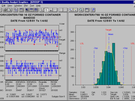This screenshot has height=101, width=135.
Task: Open Print Preview from toolbar
Action: coord(10,10)
